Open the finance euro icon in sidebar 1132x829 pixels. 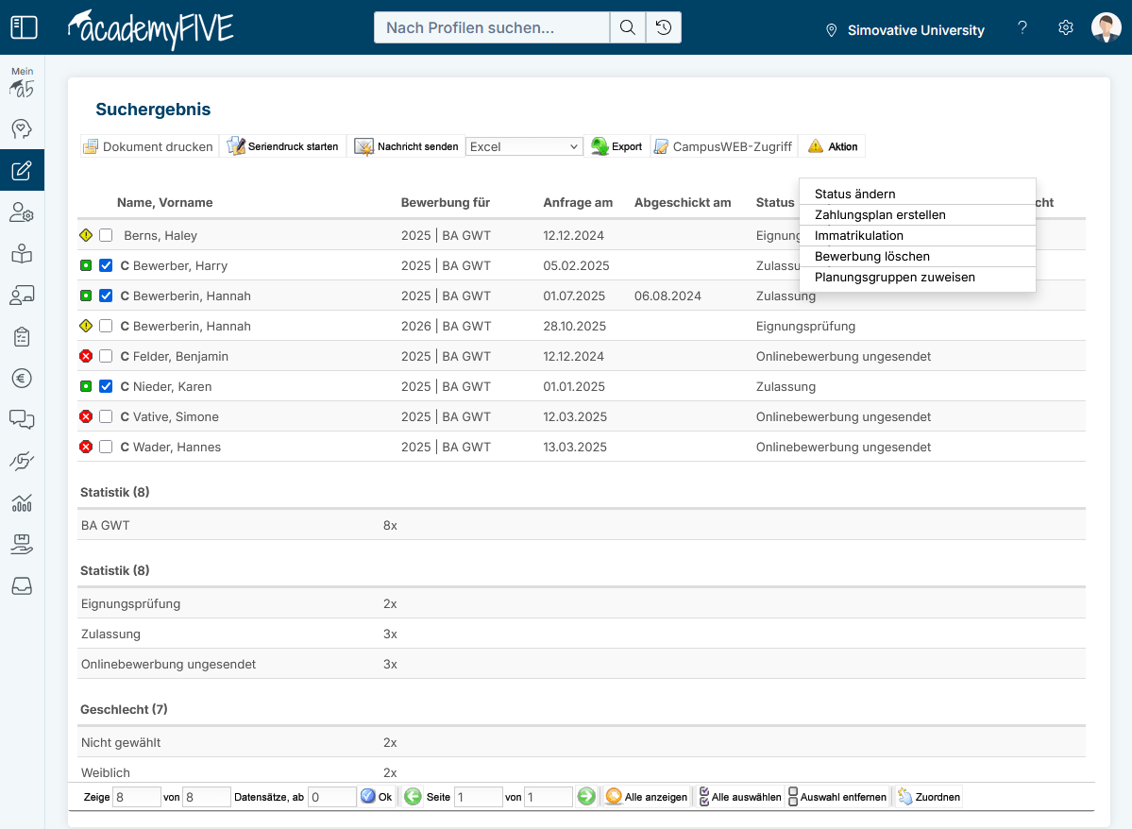point(22,379)
